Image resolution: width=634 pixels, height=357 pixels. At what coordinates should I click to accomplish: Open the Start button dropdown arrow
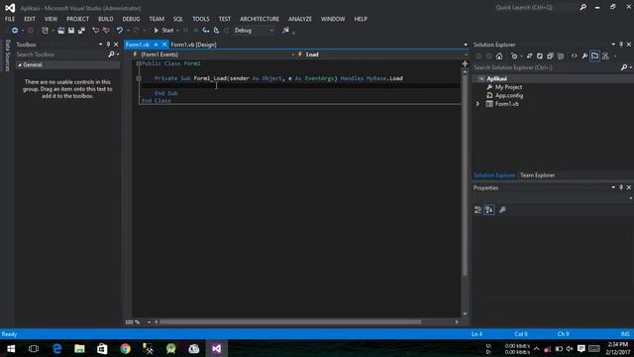[177, 31]
